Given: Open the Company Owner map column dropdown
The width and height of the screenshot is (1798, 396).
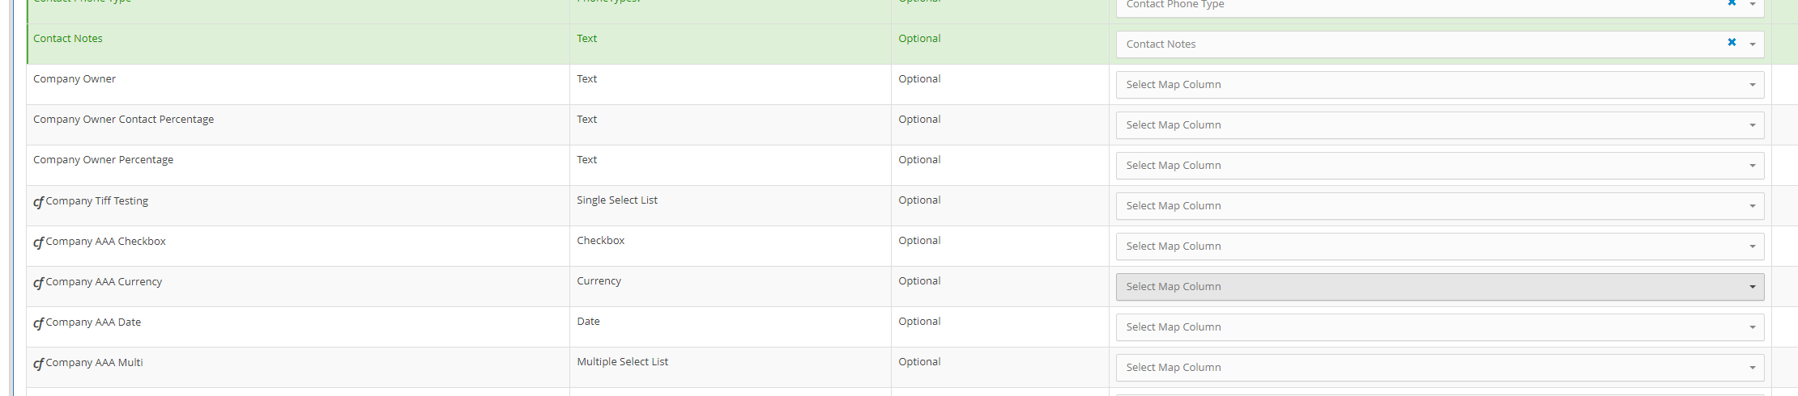Looking at the screenshot, I should click(1440, 85).
